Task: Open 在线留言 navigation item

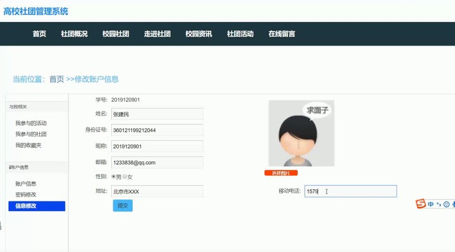Action: click(282, 34)
